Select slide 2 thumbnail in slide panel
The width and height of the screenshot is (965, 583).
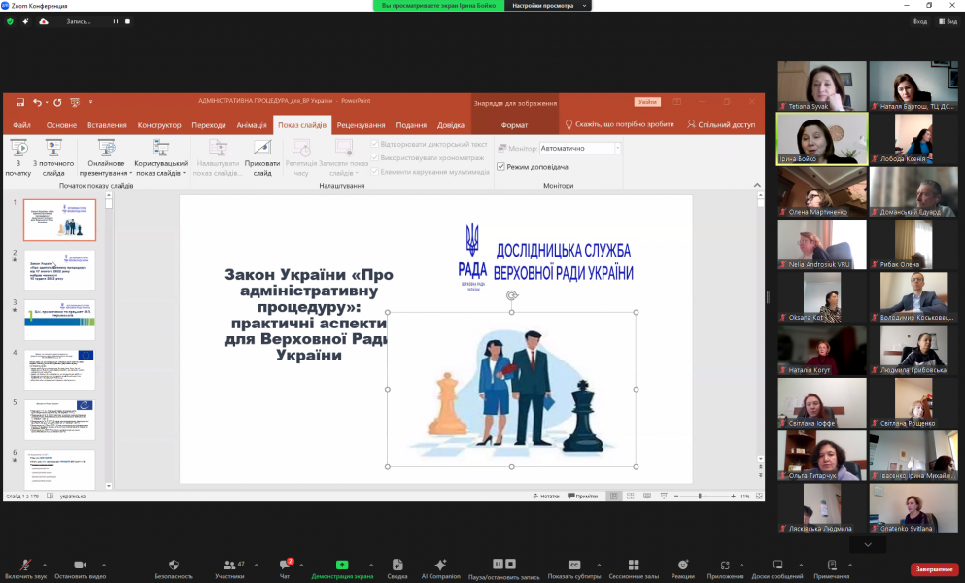point(60,269)
